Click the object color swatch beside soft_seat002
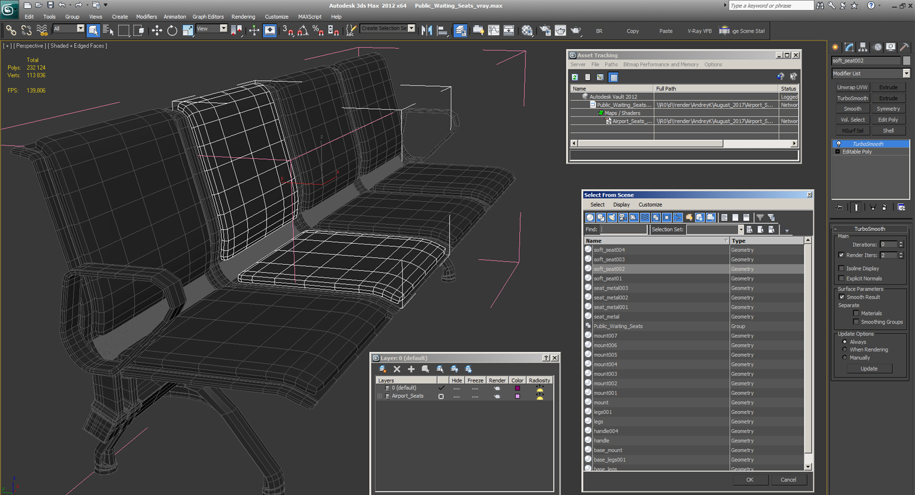Viewport: 915px width, 495px height. [x=906, y=61]
